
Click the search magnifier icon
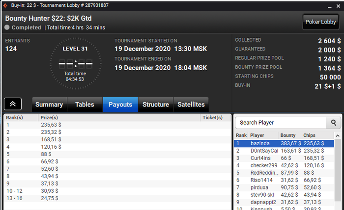(x=333, y=123)
